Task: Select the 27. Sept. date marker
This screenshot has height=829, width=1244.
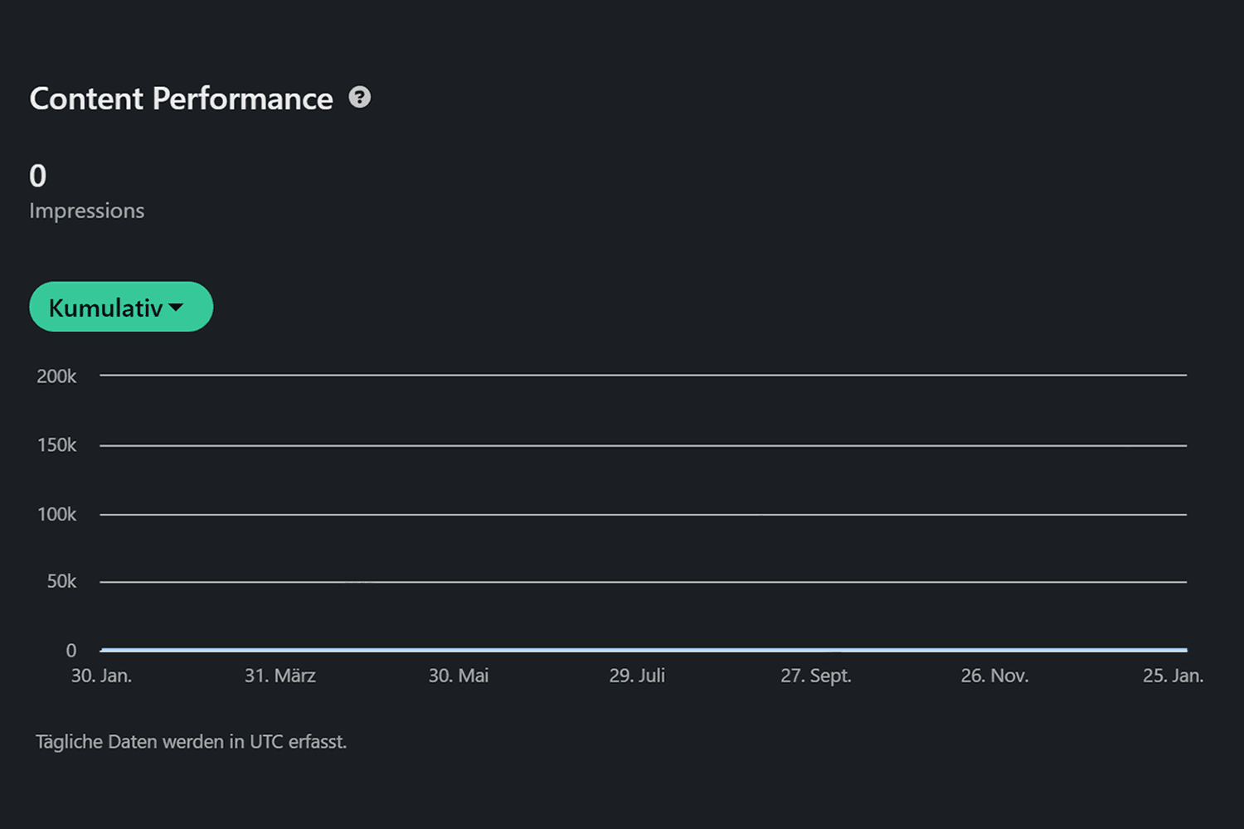Action: [x=816, y=676]
